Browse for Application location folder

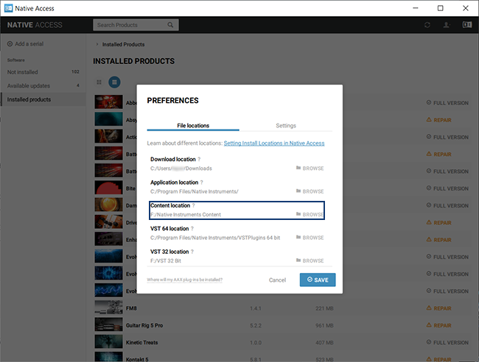click(x=310, y=191)
